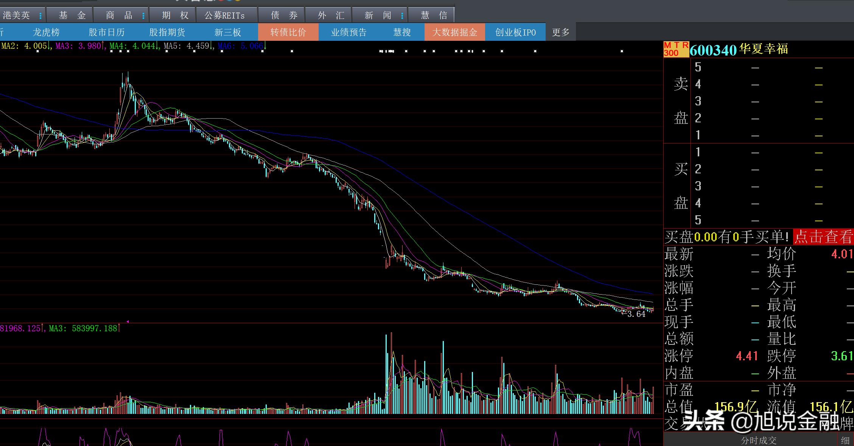Select the MA3 magenta indicator label
854x446 pixels.
point(78,46)
